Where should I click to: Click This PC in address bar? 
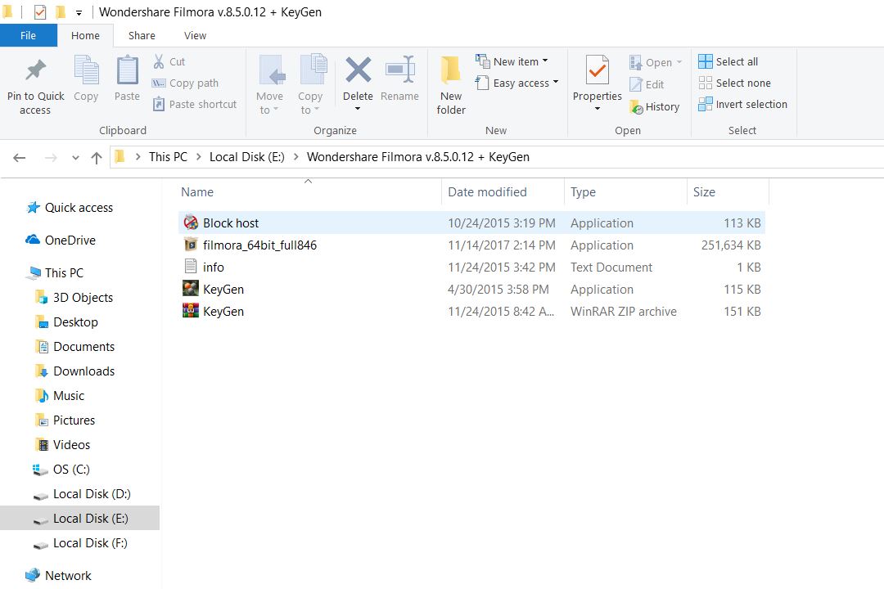168,157
